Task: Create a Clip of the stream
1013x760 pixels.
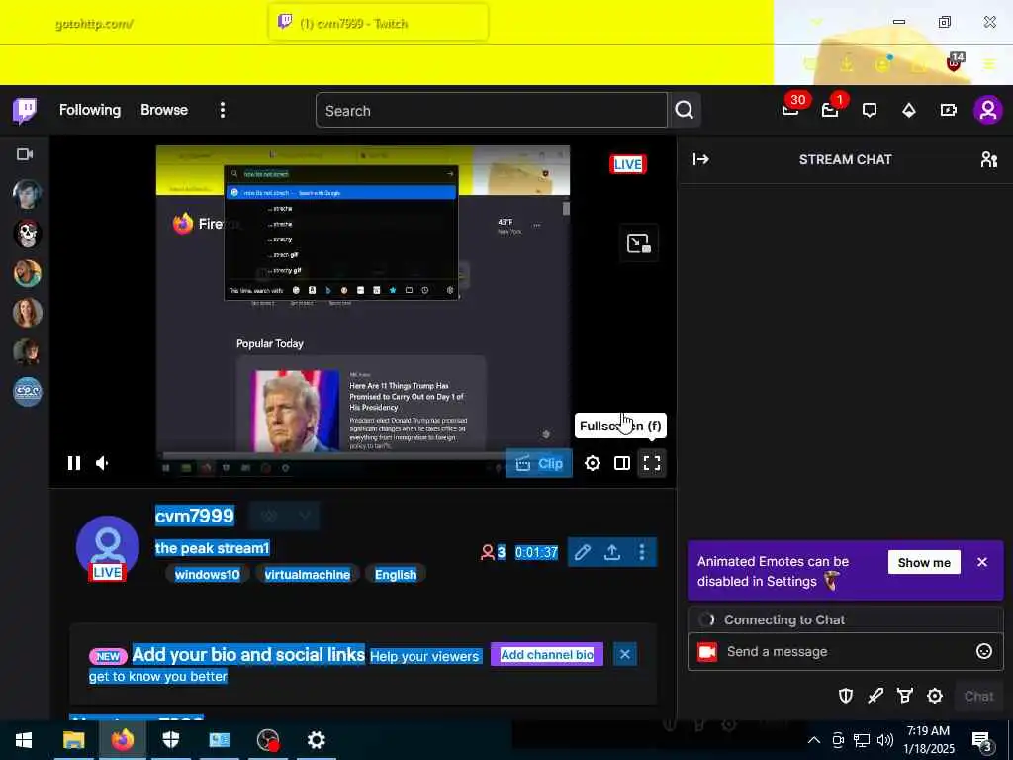Action: point(539,463)
